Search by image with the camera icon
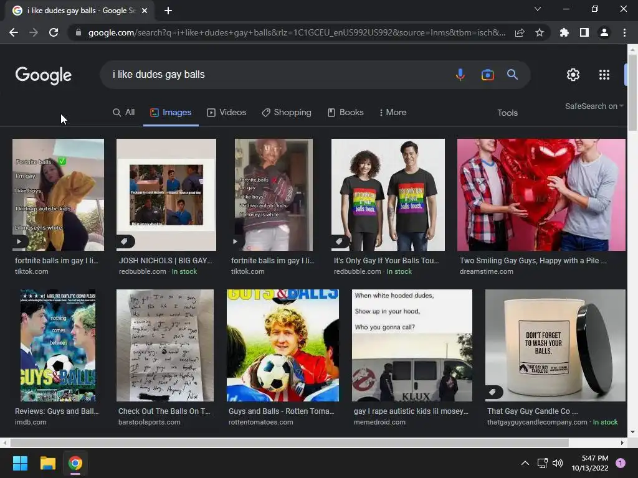The width and height of the screenshot is (638, 478). pos(487,75)
